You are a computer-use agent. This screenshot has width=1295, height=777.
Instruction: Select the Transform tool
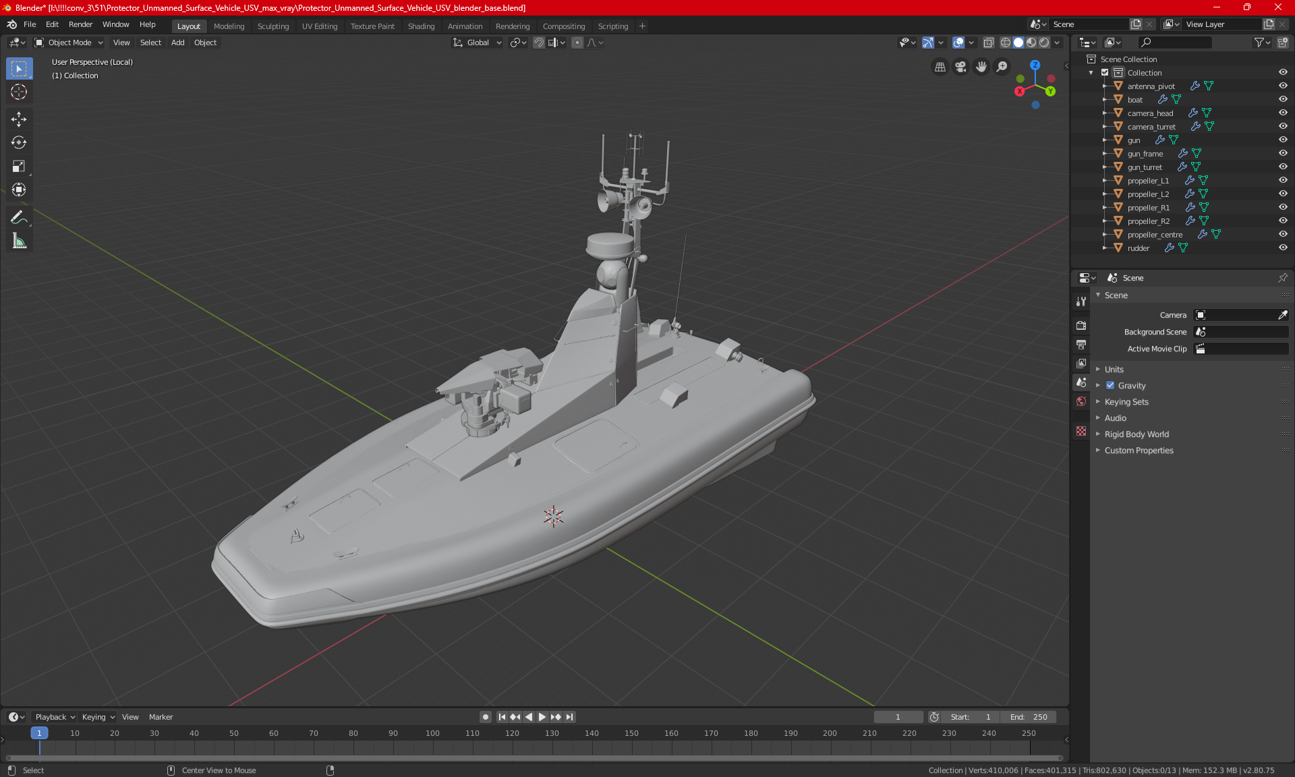click(19, 190)
